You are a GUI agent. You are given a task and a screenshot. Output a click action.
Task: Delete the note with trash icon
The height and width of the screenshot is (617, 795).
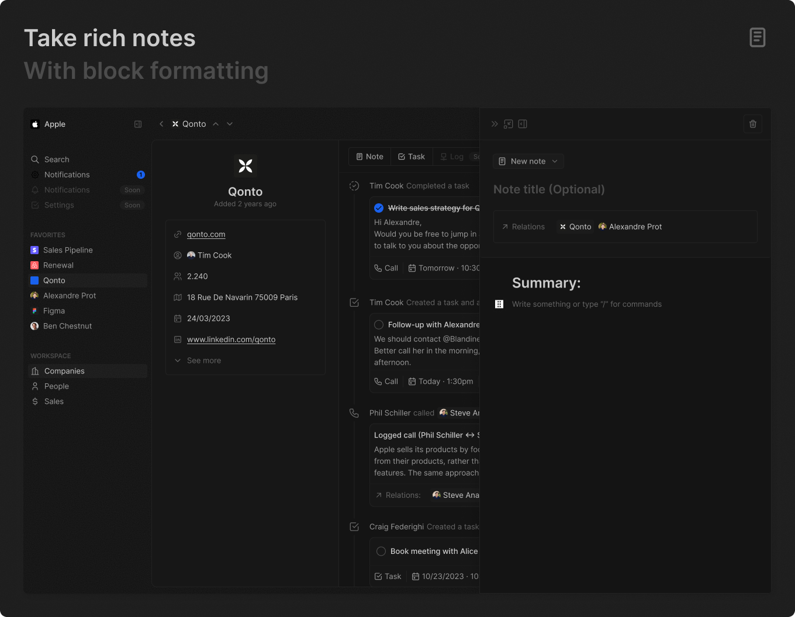tap(752, 124)
